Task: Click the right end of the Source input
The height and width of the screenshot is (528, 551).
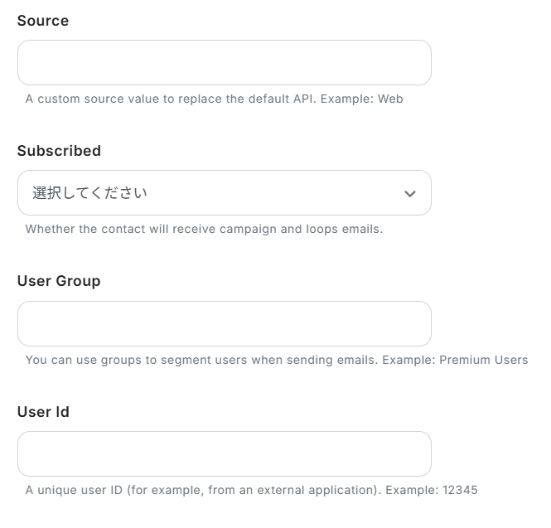Action: (418, 62)
